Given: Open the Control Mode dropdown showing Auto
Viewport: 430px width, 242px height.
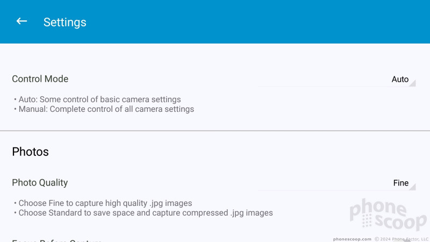Looking at the screenshot, I should coord(337,80).
